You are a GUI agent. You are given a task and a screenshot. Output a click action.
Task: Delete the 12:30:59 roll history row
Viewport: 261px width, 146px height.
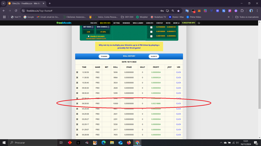click(x=77, y=72)
